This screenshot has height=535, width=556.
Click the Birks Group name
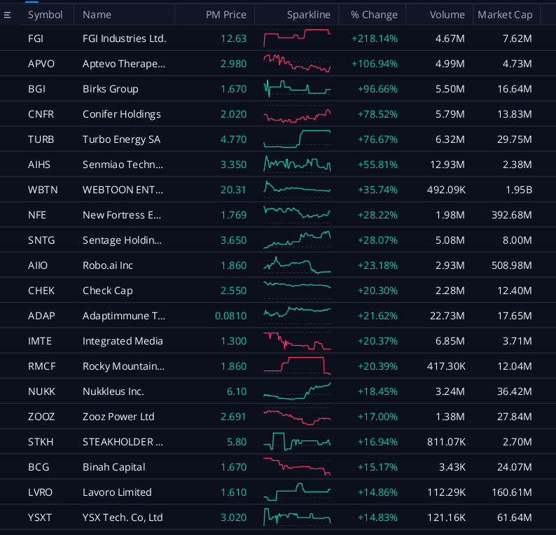(110, 89)
